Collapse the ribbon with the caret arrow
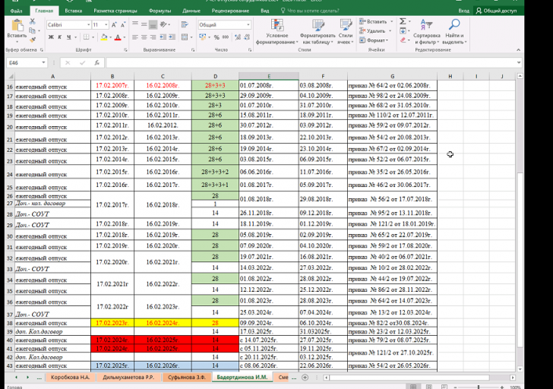553x389 pixels. coord(518,50)
